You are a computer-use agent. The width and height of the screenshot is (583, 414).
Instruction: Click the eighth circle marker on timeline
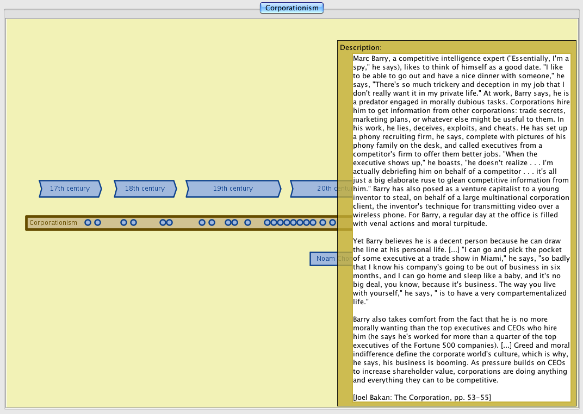(x=212, y=223)
